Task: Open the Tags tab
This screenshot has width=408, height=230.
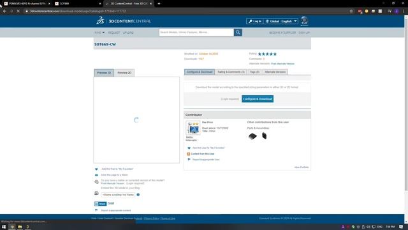Action: click(254, 72)
